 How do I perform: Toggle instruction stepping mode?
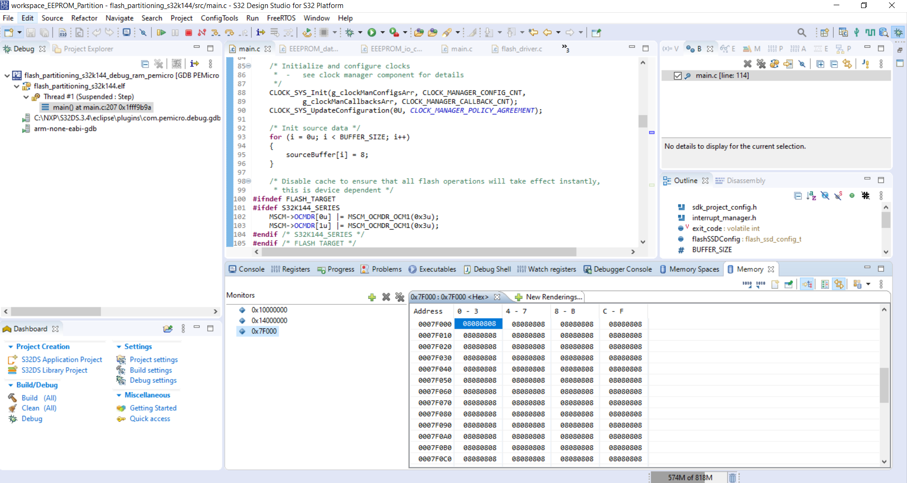coord(260,32)
